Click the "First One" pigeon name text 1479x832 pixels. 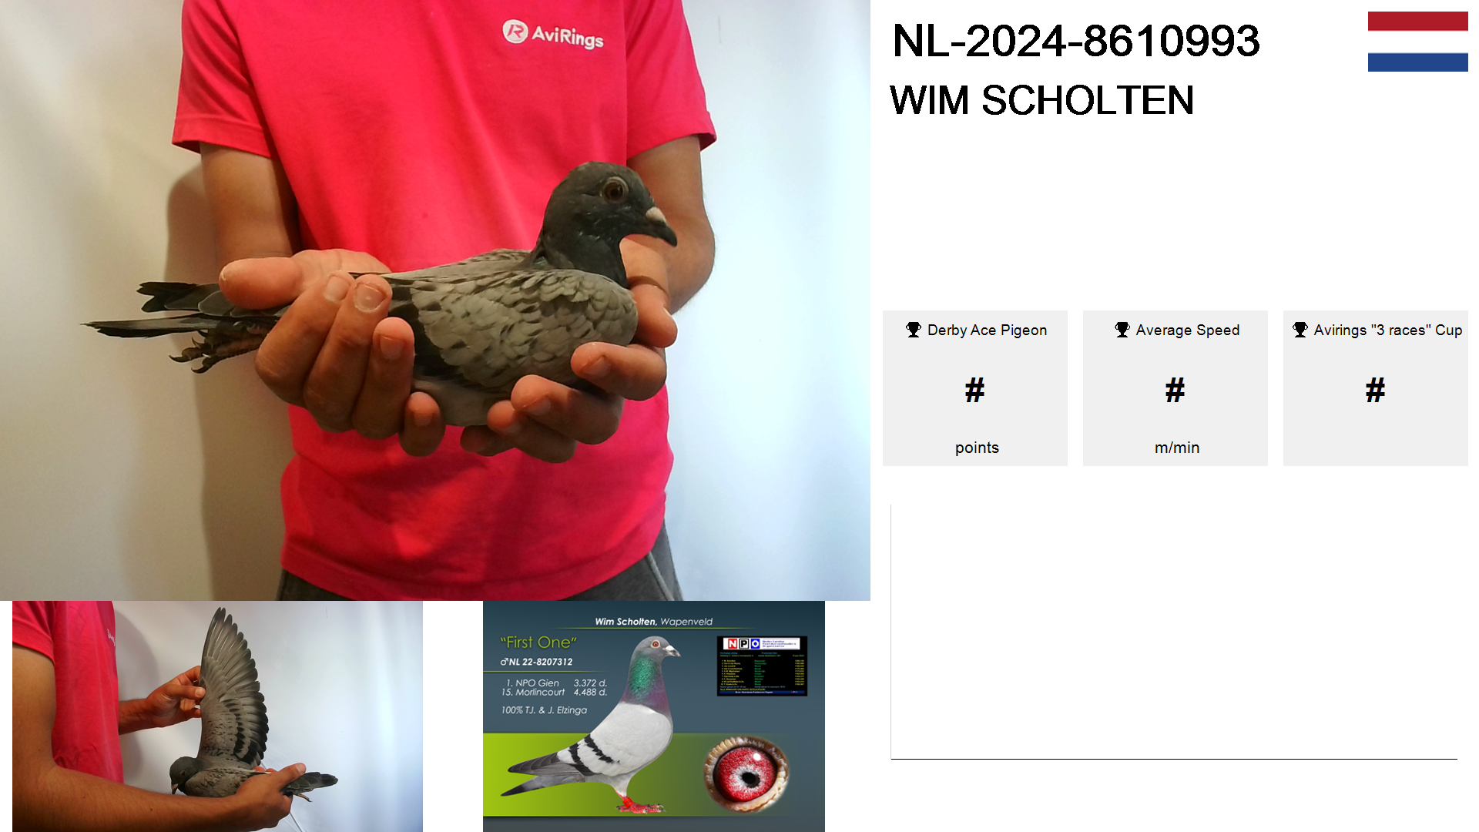[x=538, y=642]
